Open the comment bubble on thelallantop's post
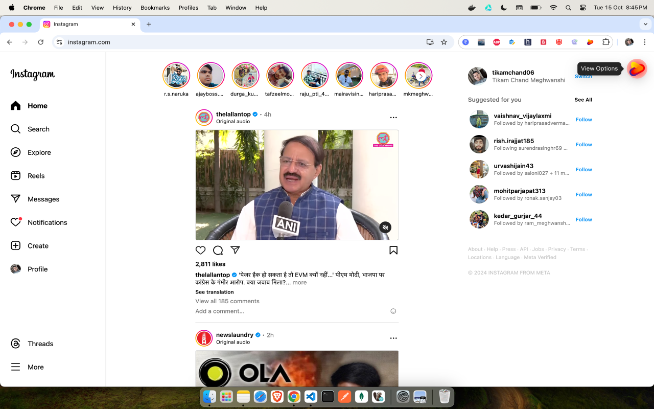The width and height of the screenshot is (654, 409). point(218,250)
